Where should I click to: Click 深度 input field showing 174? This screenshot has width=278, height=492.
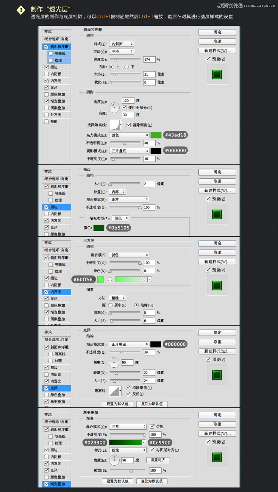click(x=149, y=60)
